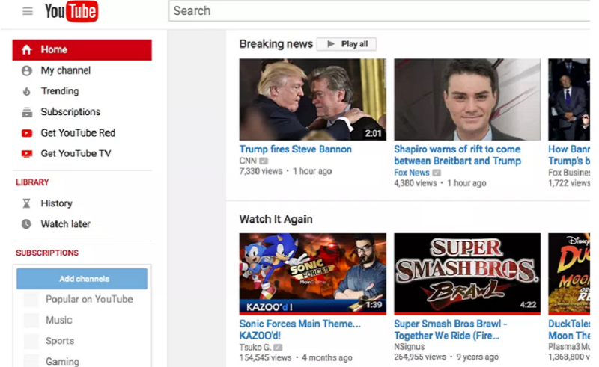
Task: Click the SUBSCRIPTIONS section heading
Action: pos(47,253)
